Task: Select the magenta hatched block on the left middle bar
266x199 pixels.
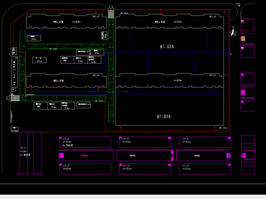Action: (62, 155)
